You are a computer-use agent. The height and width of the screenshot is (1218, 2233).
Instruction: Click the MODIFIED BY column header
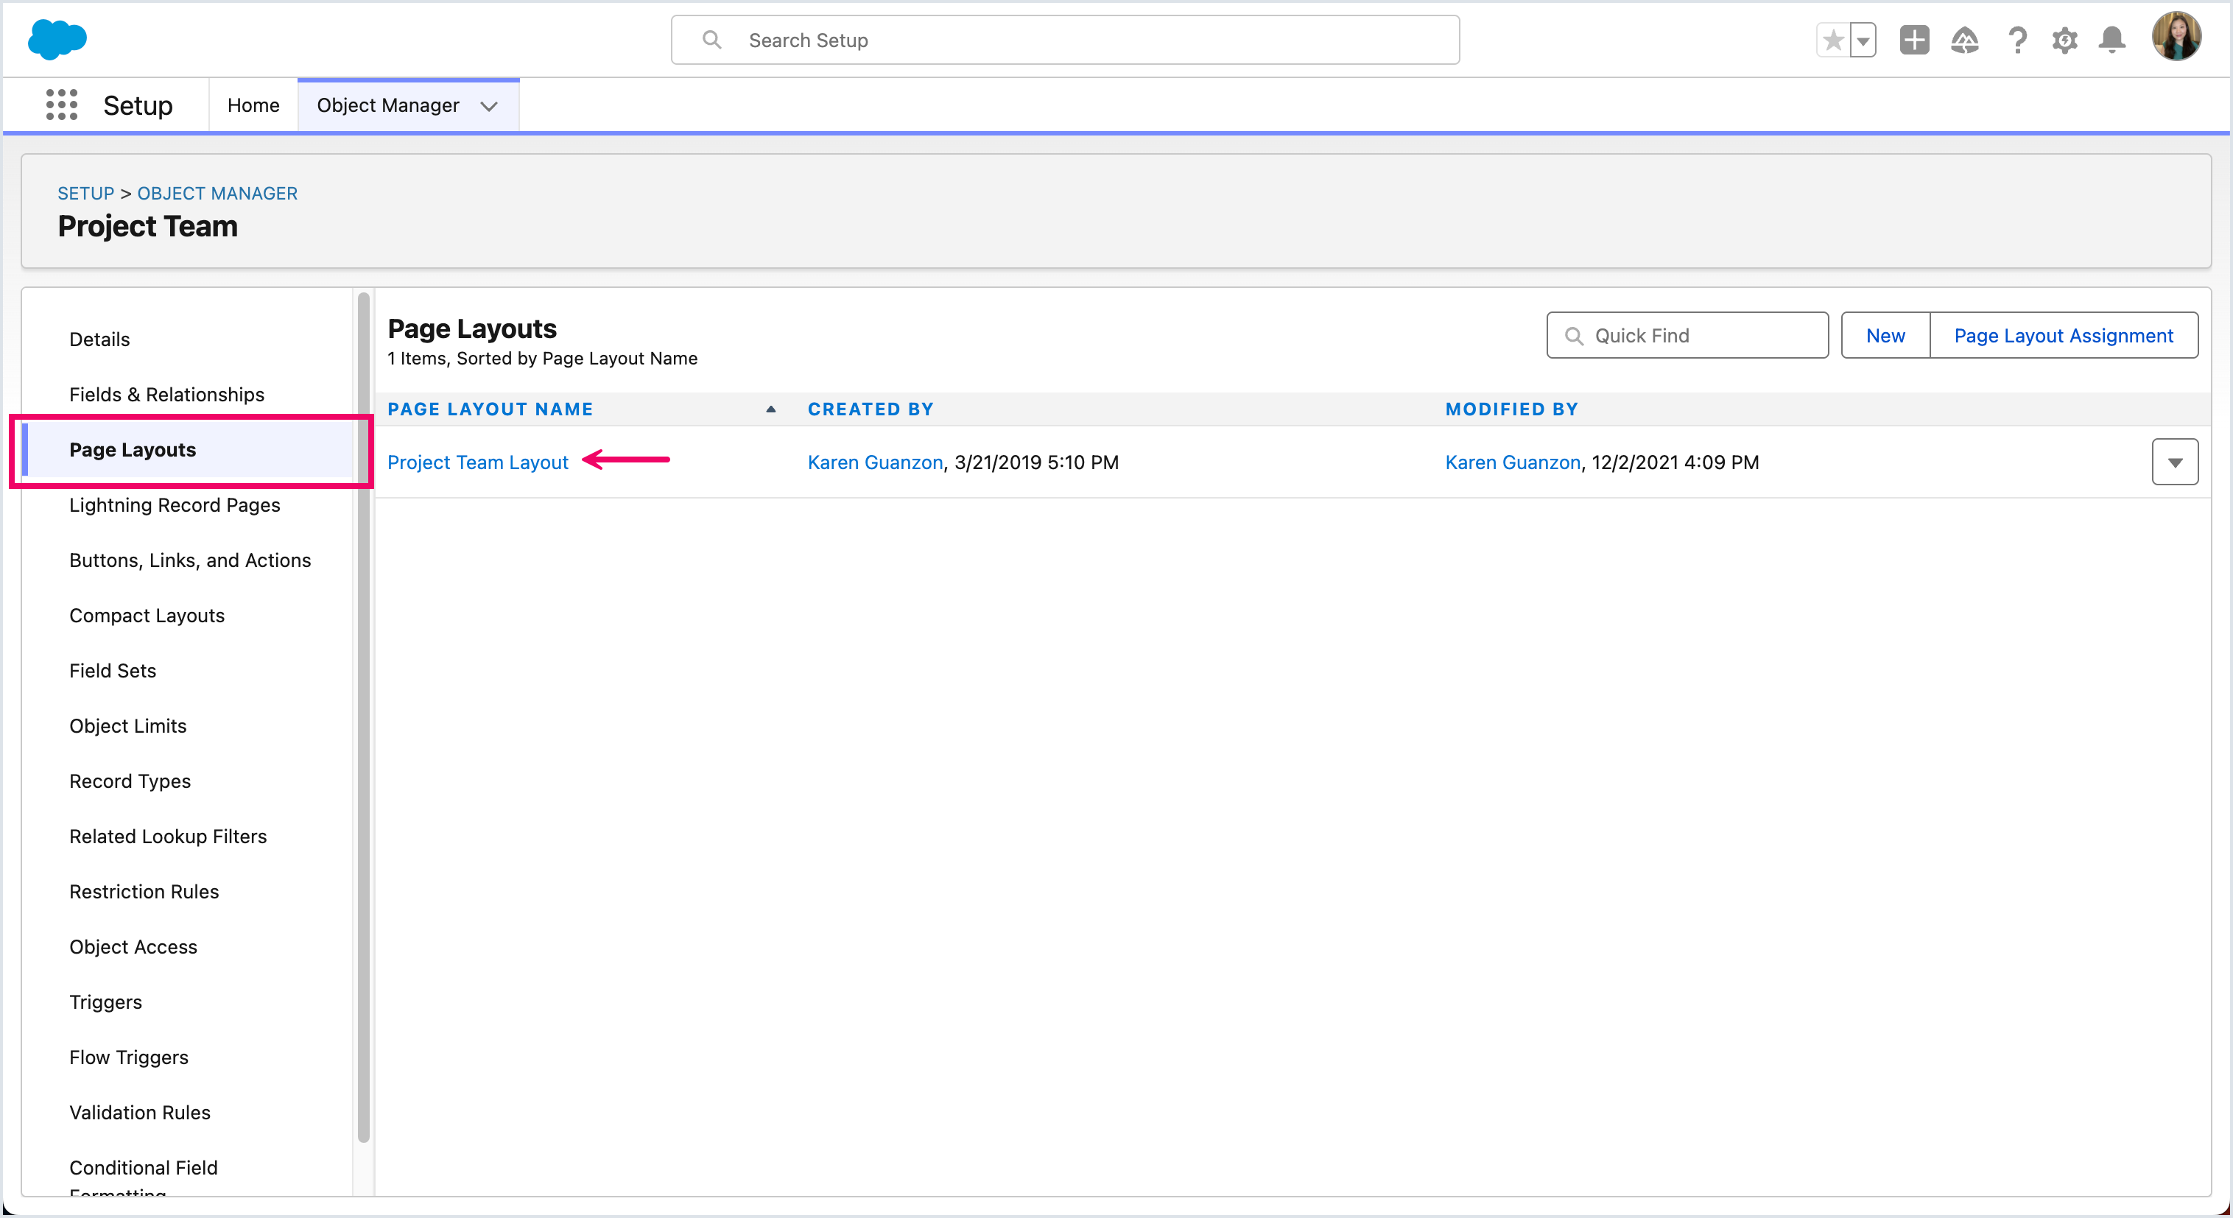[x=1512, y=409]
